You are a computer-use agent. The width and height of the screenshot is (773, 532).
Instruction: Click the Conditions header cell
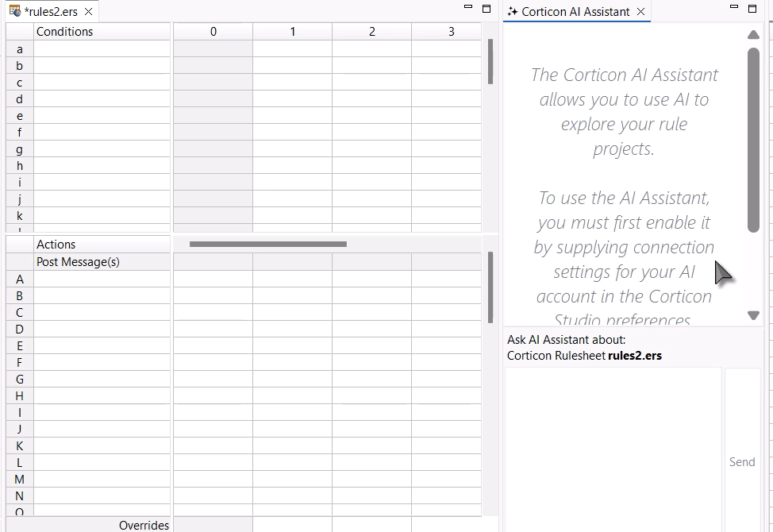pos(65,32)
